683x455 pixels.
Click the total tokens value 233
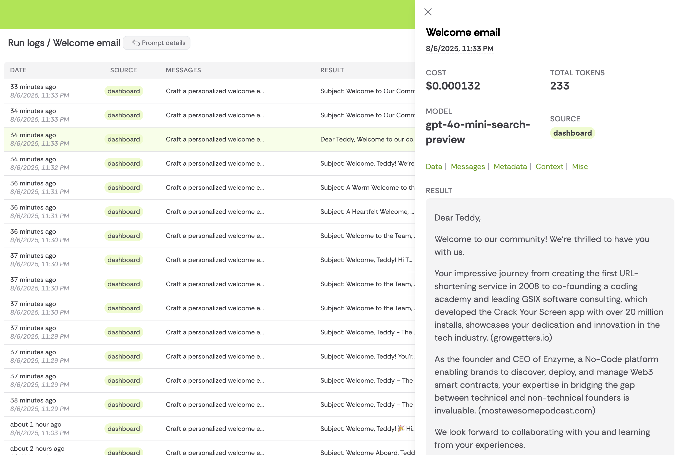(x=559, y=85)
